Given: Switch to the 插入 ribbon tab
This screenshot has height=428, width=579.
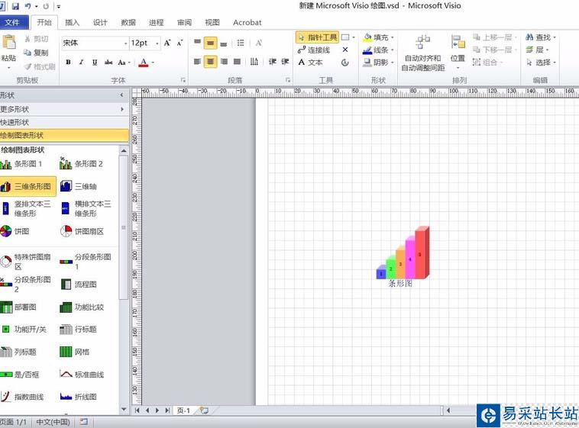Looking at the screenshot, I should (x=72, y=23).
